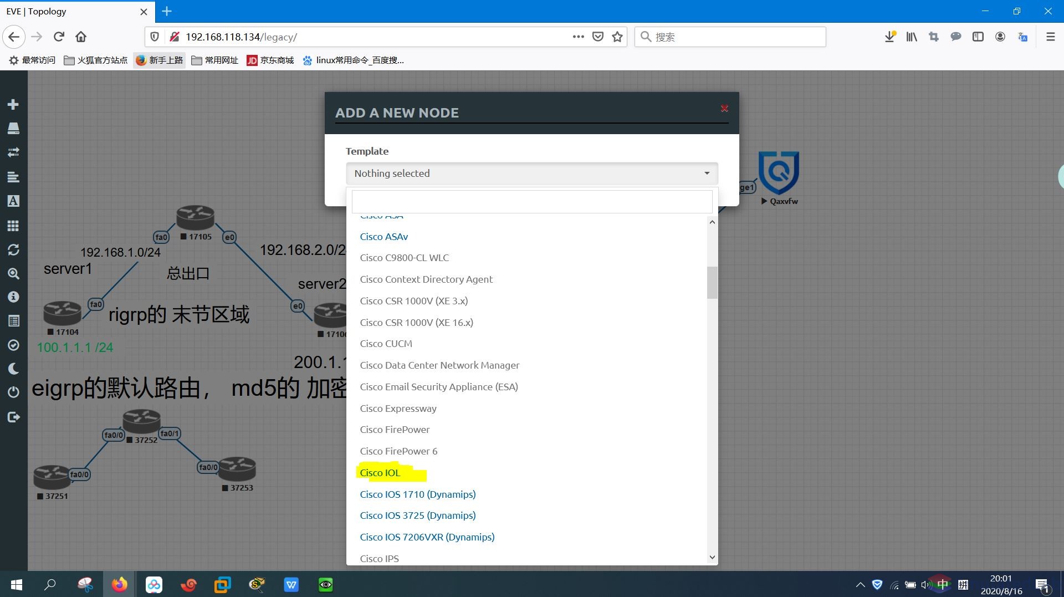
Task: Close the Add A New Node dialog
Action: [x=724, y=109]
